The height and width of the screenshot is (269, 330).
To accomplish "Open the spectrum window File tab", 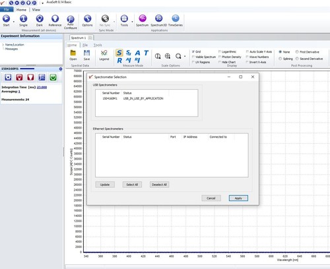I will 85,45.
